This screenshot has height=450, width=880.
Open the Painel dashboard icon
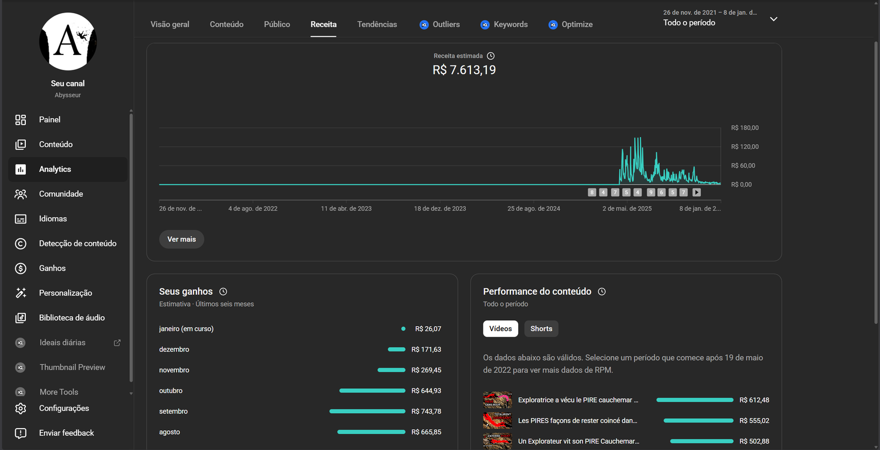[x=20, y=120]
